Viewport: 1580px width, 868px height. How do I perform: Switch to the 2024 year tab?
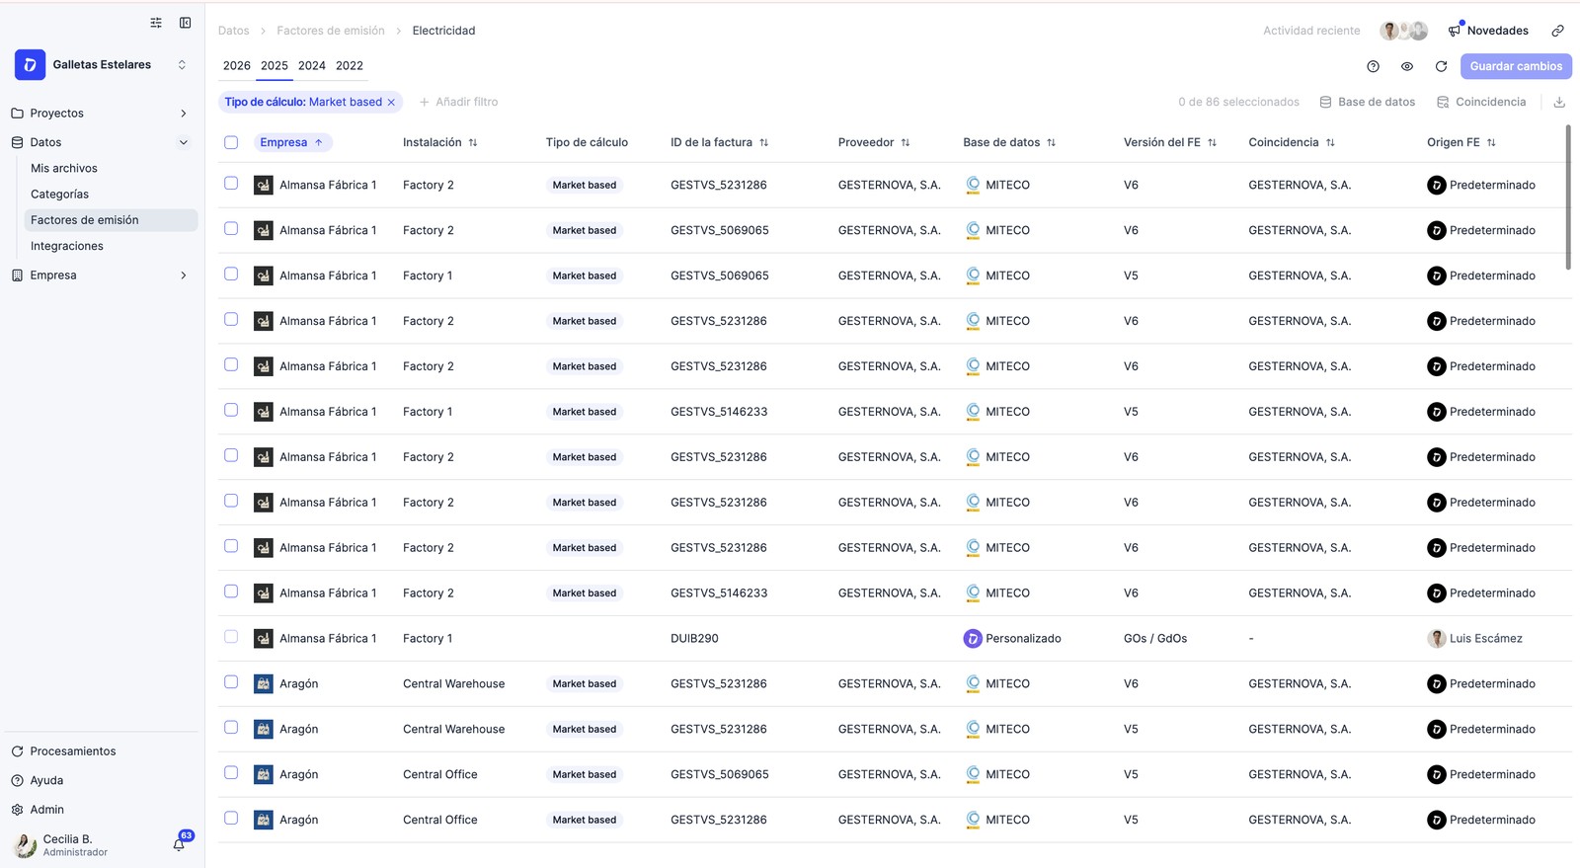click(312, 66)
